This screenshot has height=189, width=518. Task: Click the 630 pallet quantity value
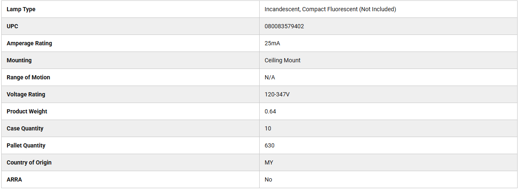pos(269,145)
